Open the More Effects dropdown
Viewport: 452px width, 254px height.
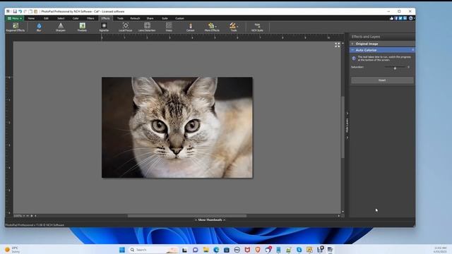coord(212,27)
